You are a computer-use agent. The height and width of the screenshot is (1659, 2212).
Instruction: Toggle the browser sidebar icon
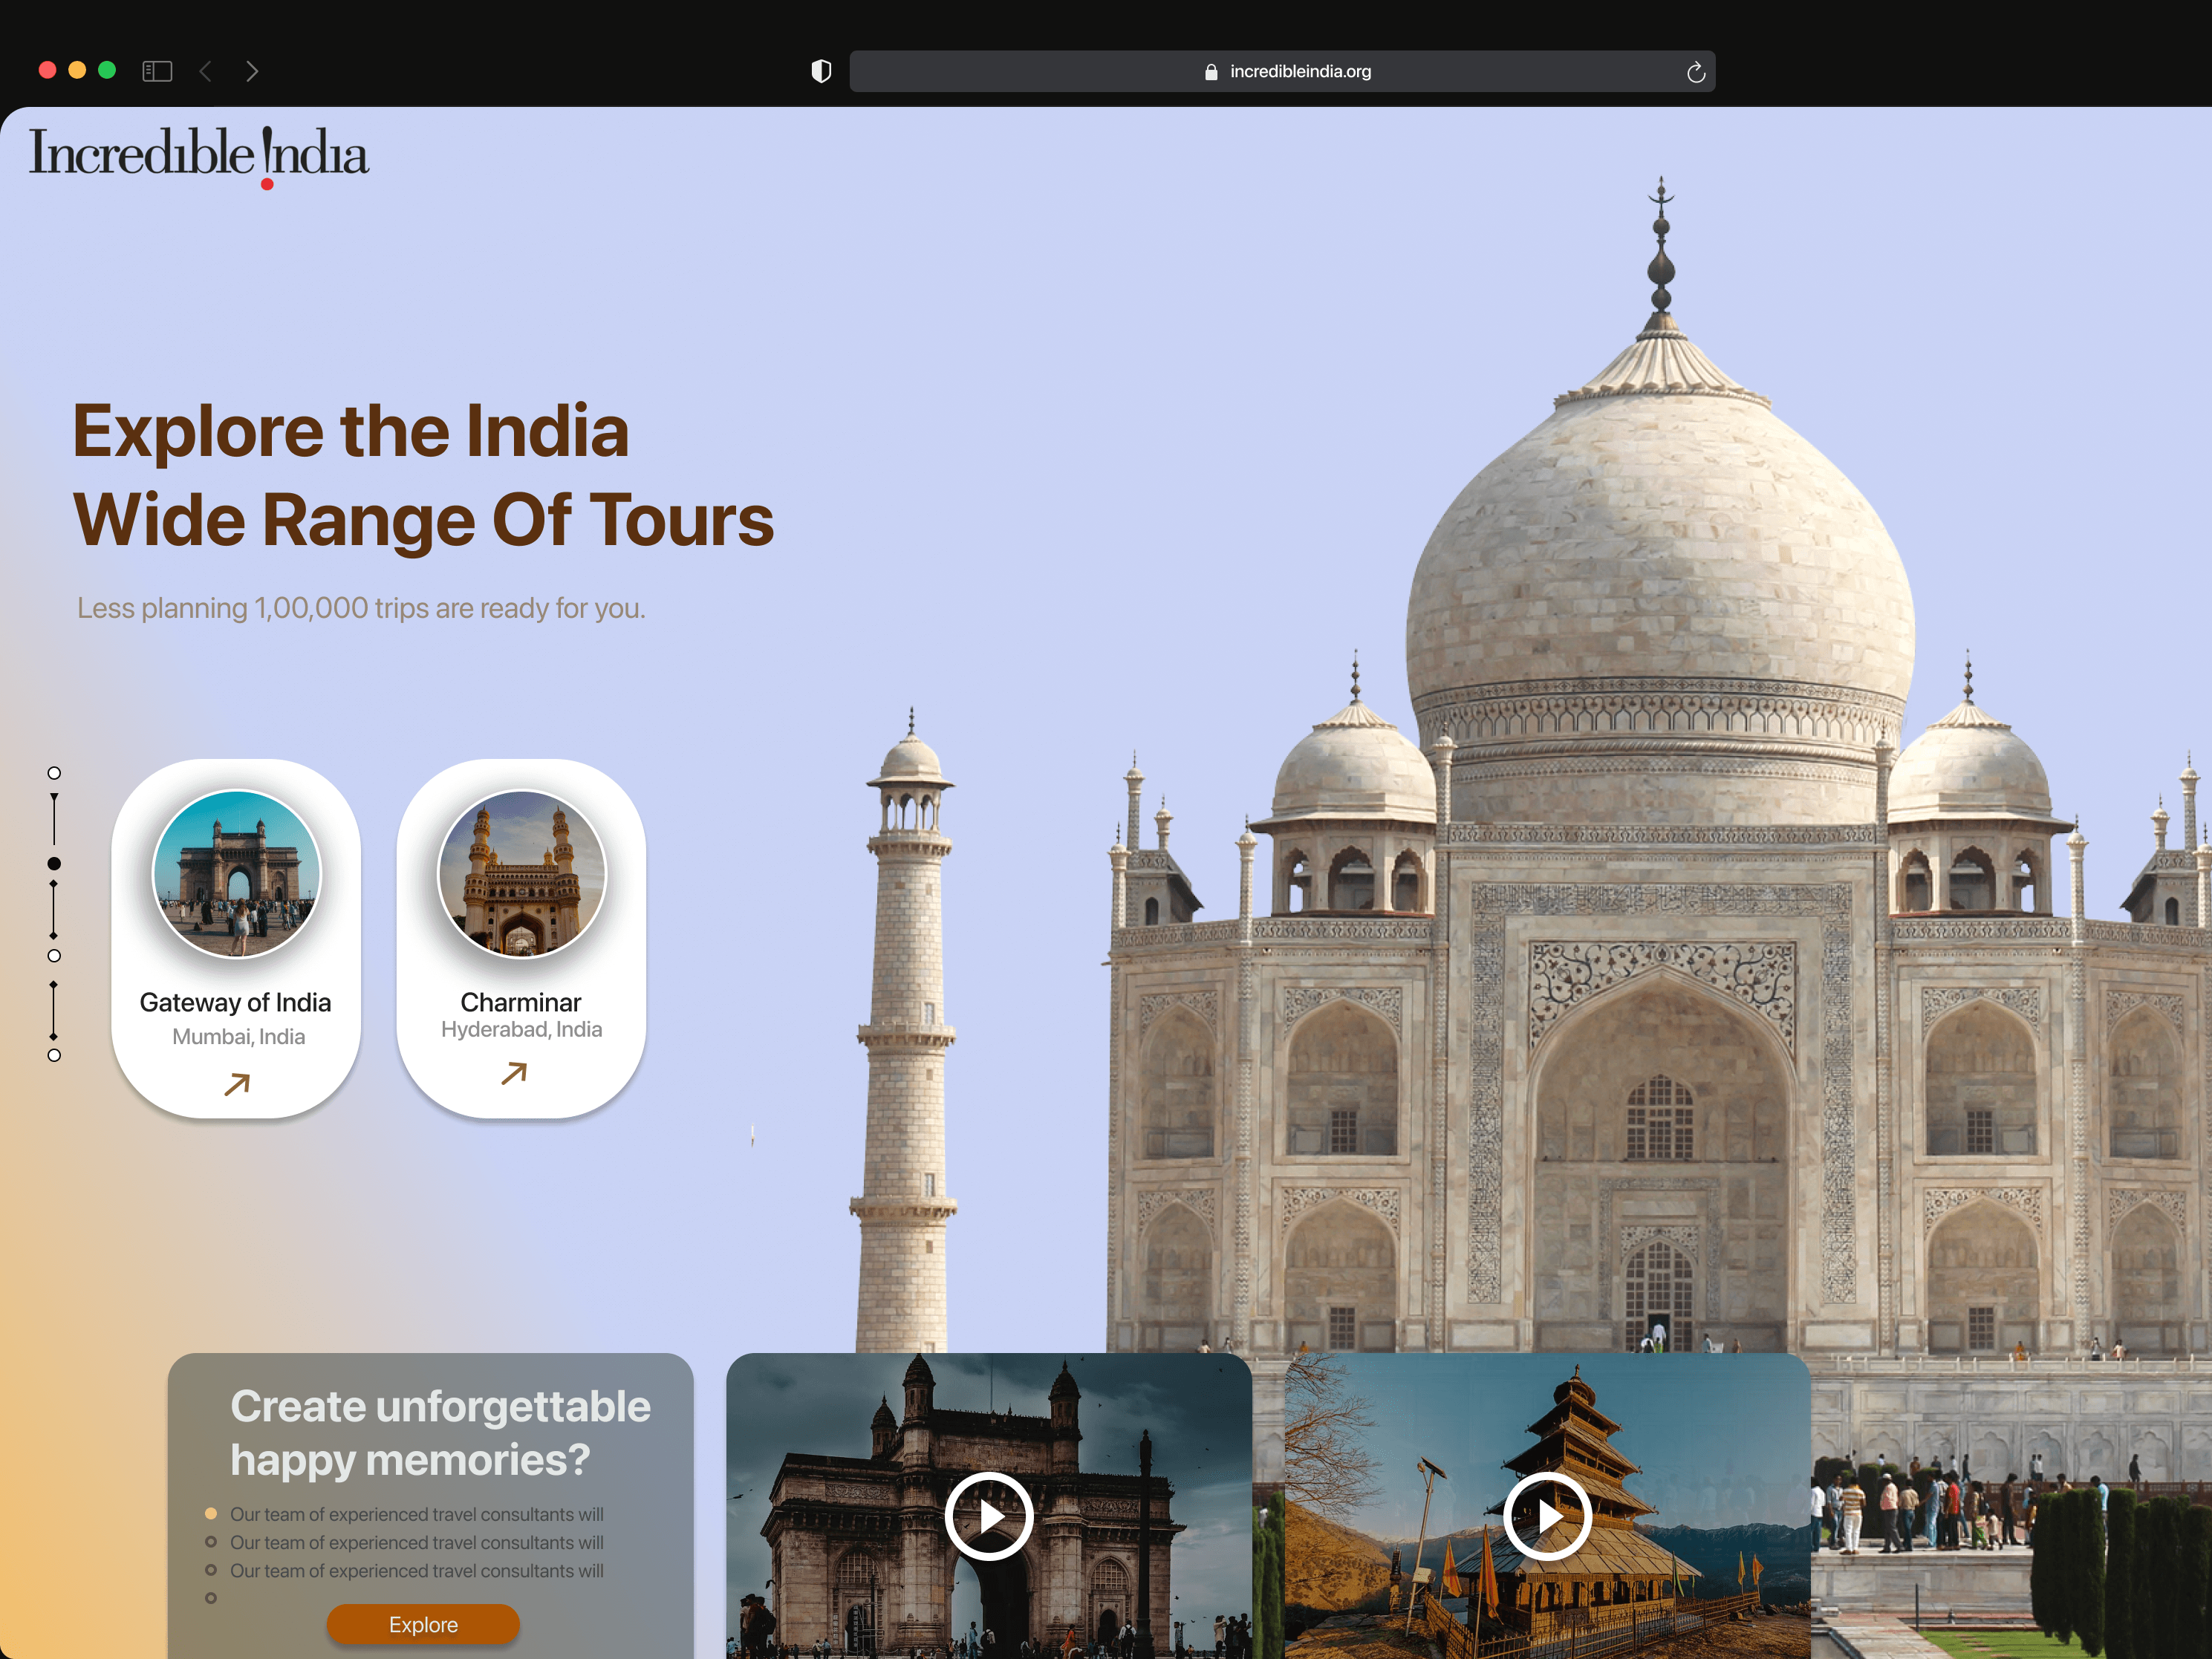pos(157,71)
